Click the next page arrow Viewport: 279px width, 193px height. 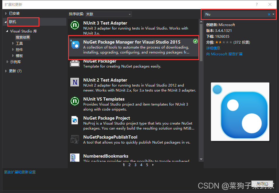[153, 165]
